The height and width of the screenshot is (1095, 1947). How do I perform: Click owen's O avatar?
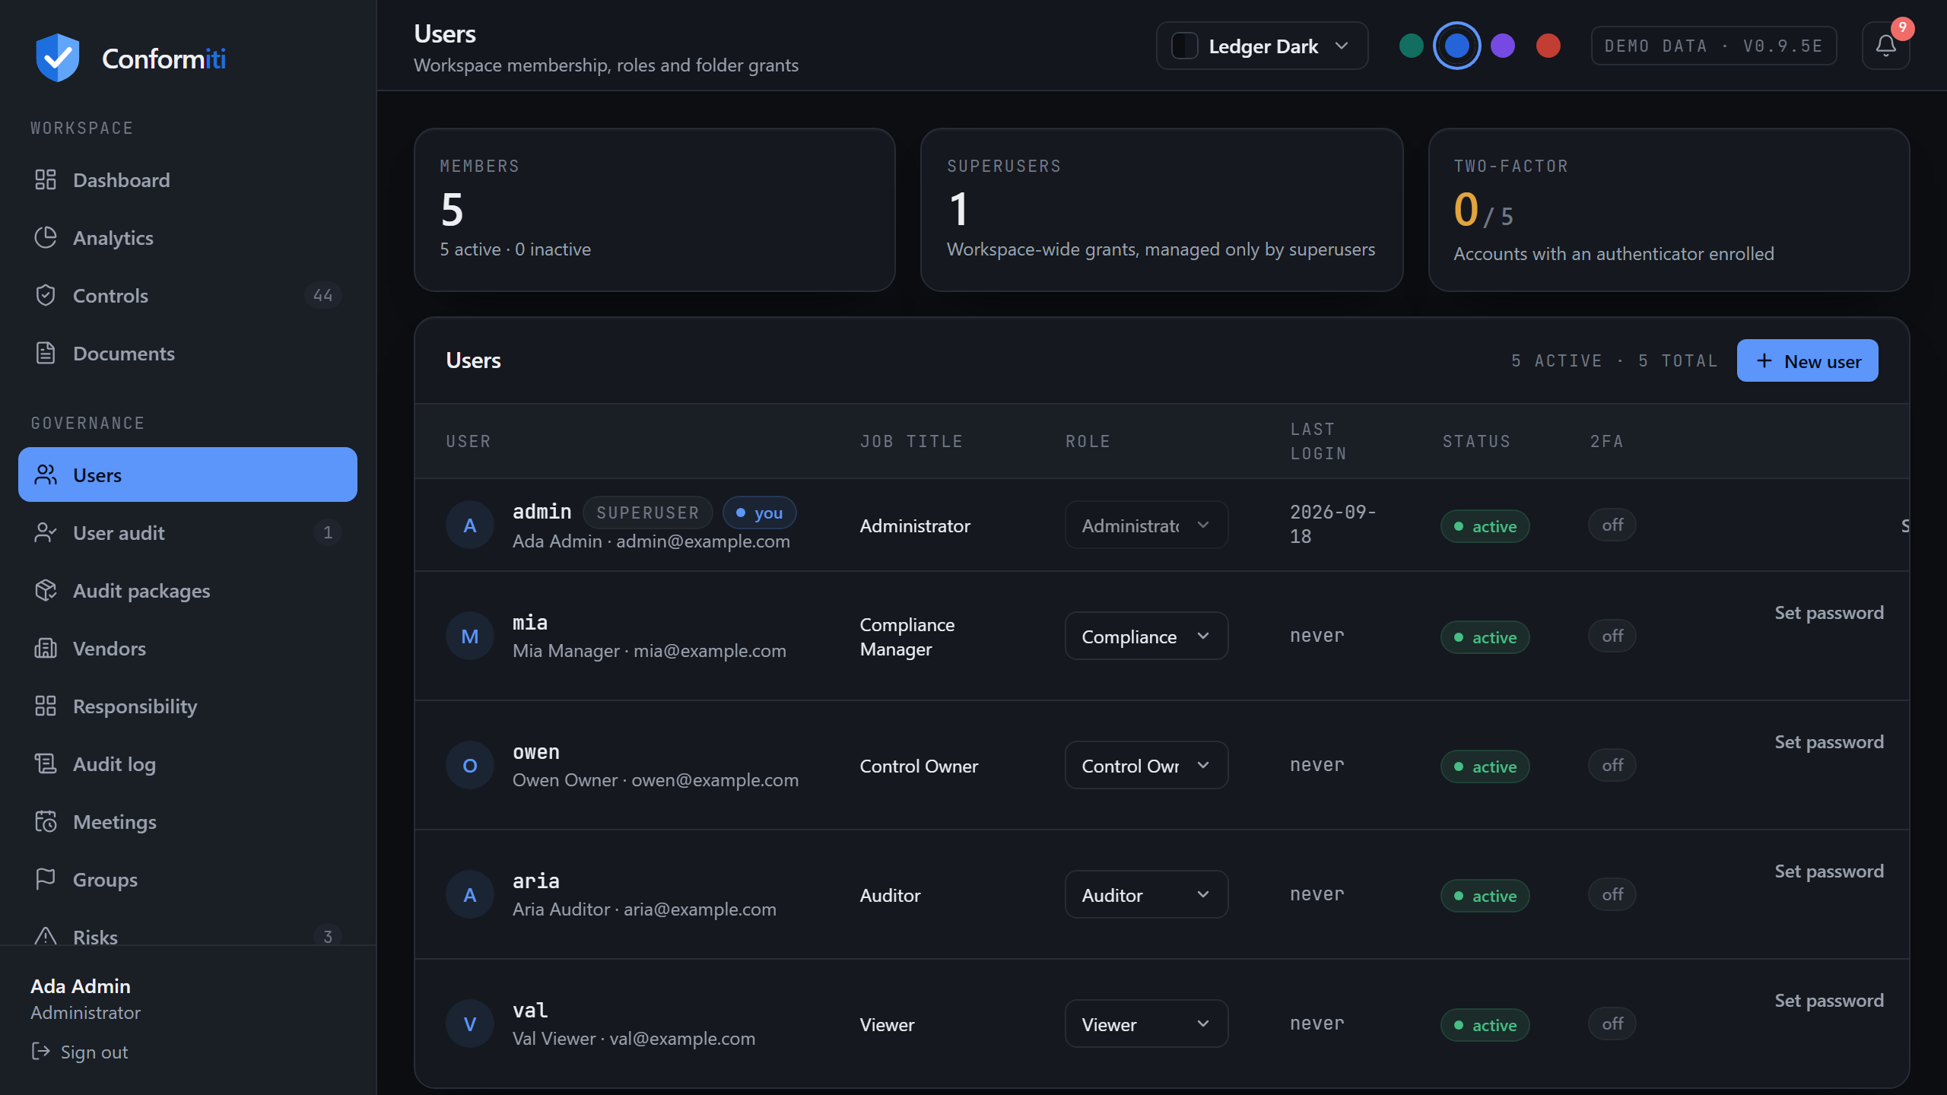tap(470, 765)
